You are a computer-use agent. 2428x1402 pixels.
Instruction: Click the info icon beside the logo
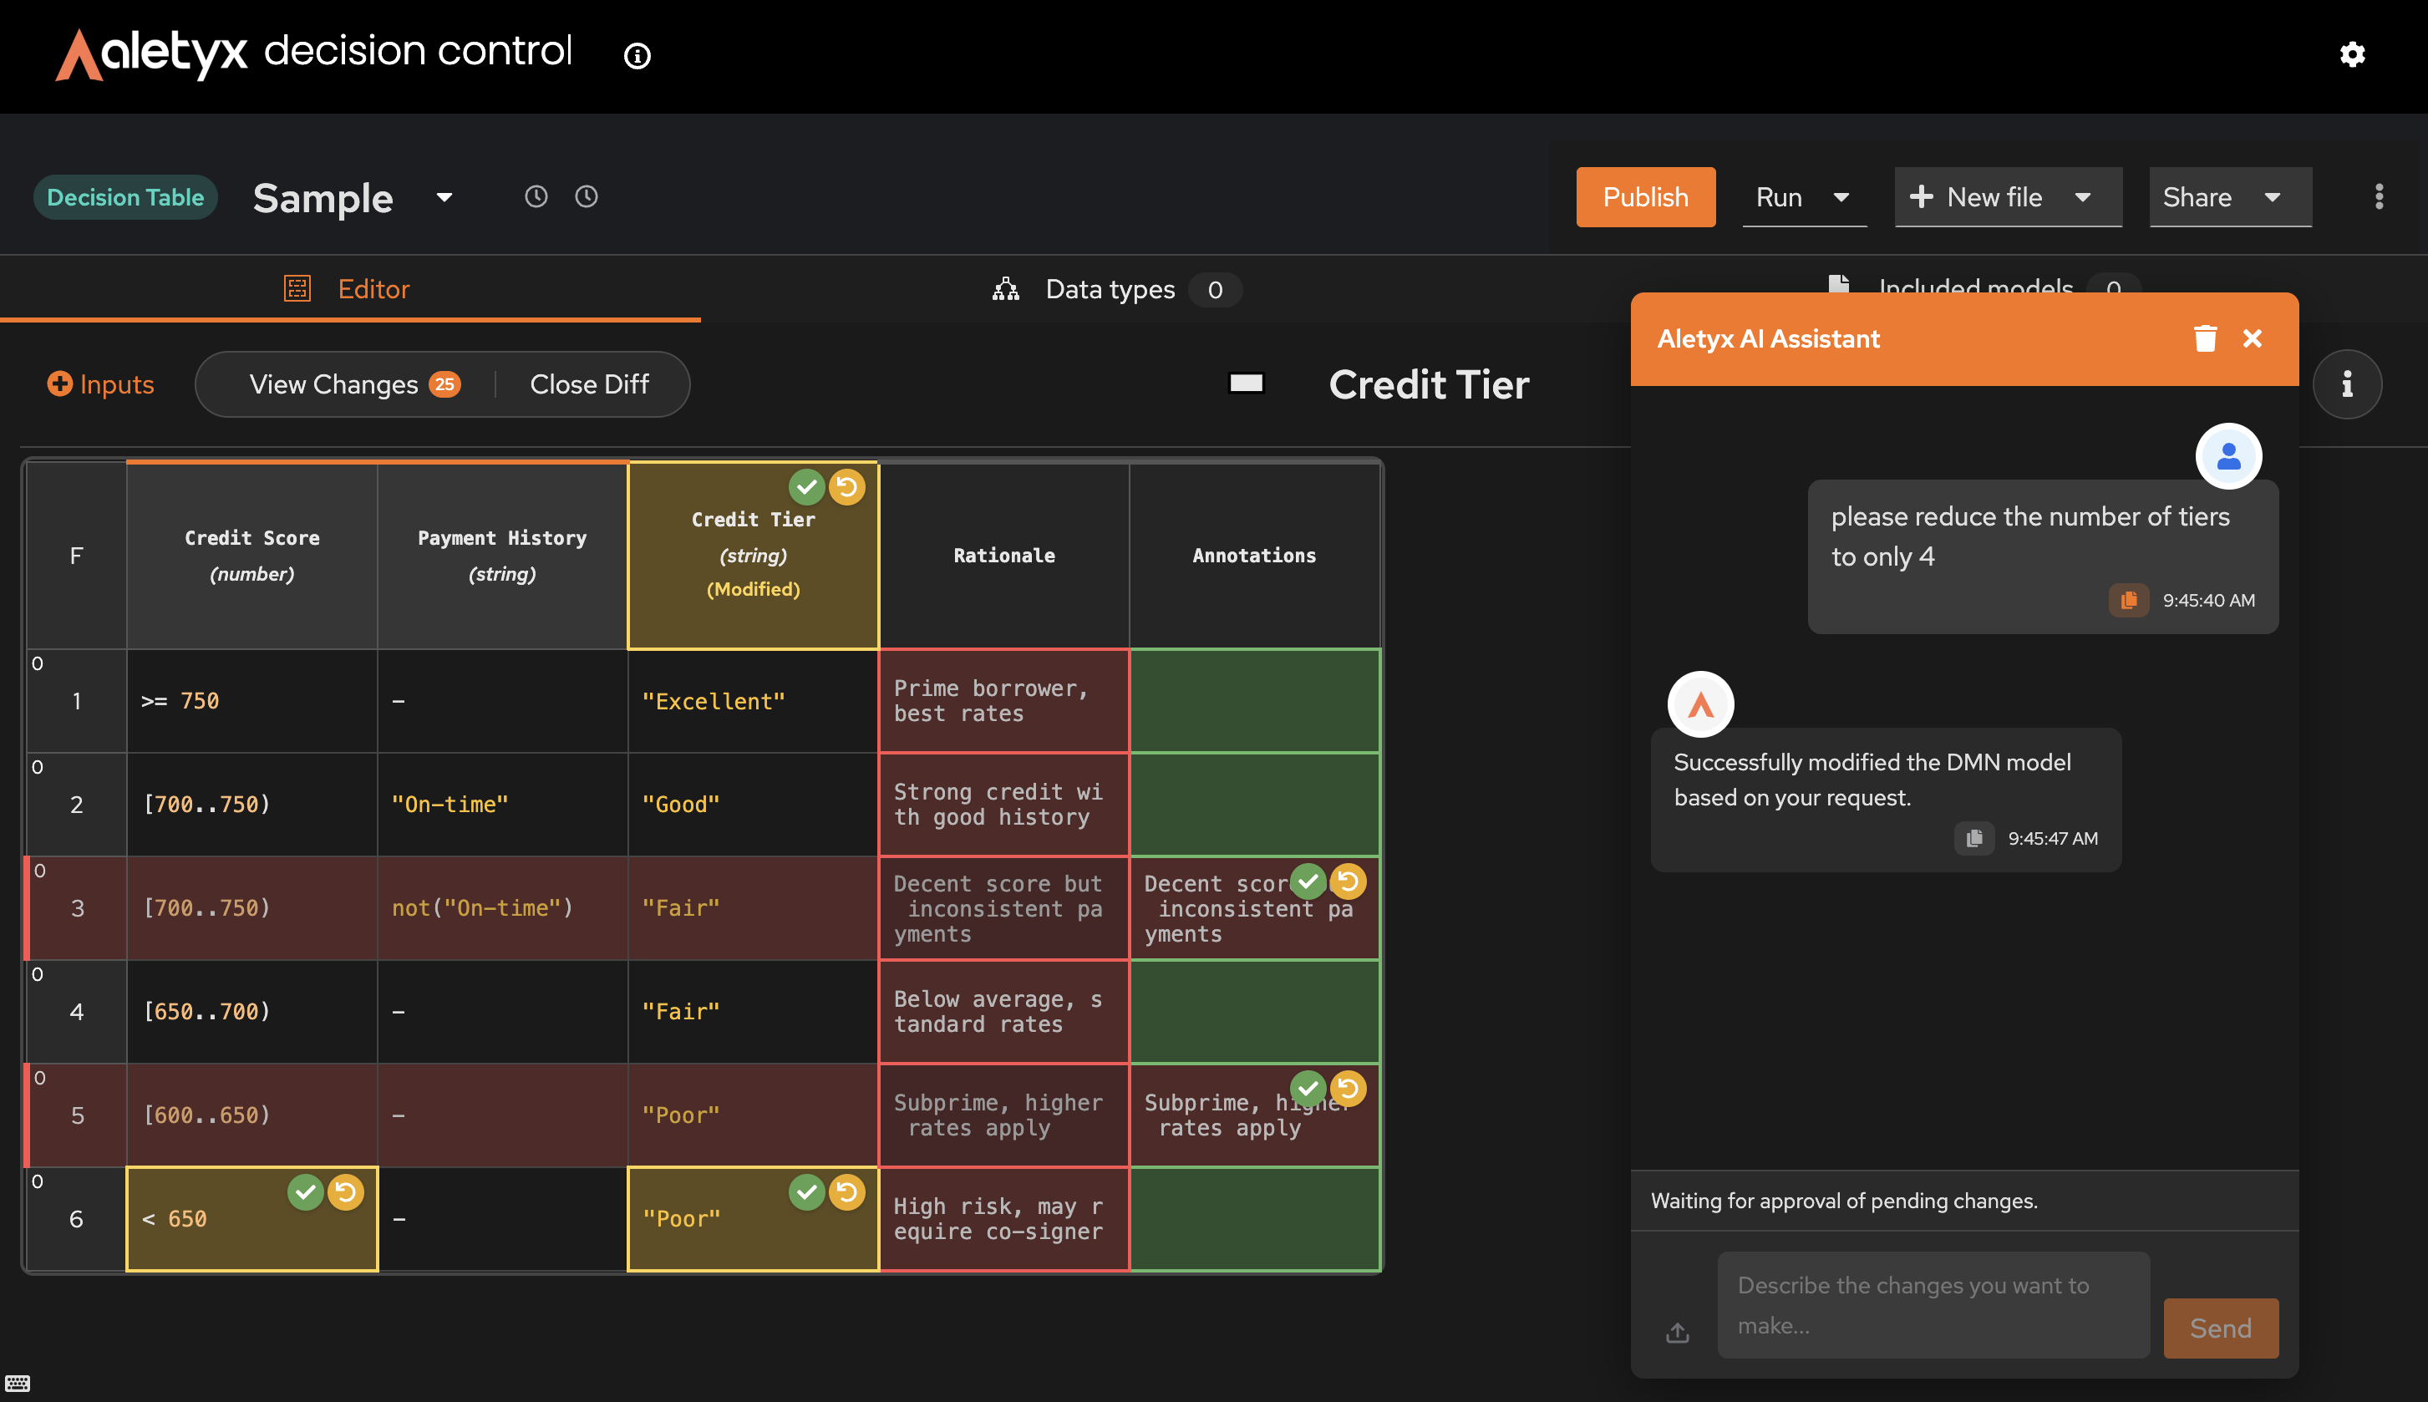[x=637, y=56]
